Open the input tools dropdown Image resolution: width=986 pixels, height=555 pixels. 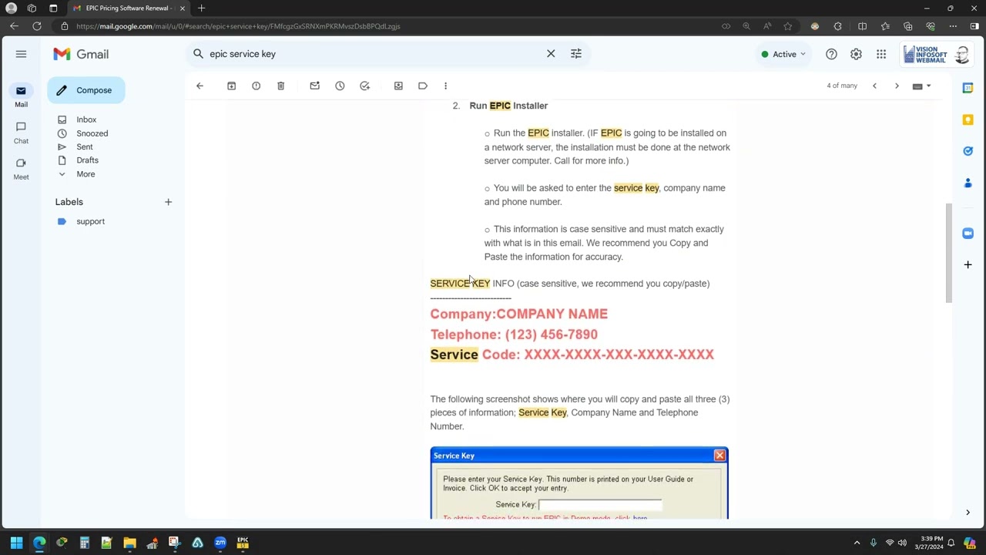point(921,86)
